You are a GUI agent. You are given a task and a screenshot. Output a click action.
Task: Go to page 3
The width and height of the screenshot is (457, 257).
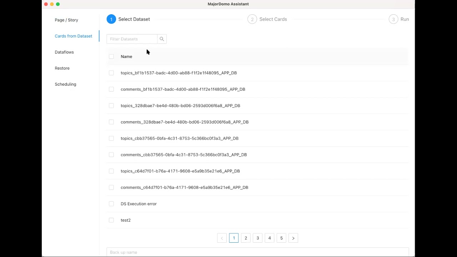click(257, 238)
